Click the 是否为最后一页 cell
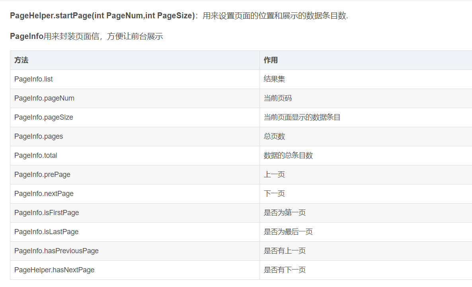The image size is (472, 287). point(366,232)
